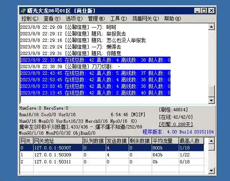Open the 控制(C) menu
This screenshot has width=230, height=181.
(x=30, y=18)
